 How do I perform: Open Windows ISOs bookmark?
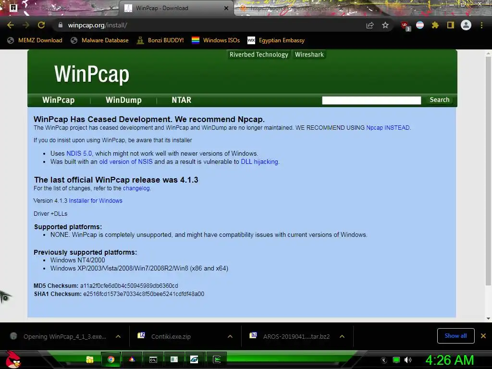(216, 40)
